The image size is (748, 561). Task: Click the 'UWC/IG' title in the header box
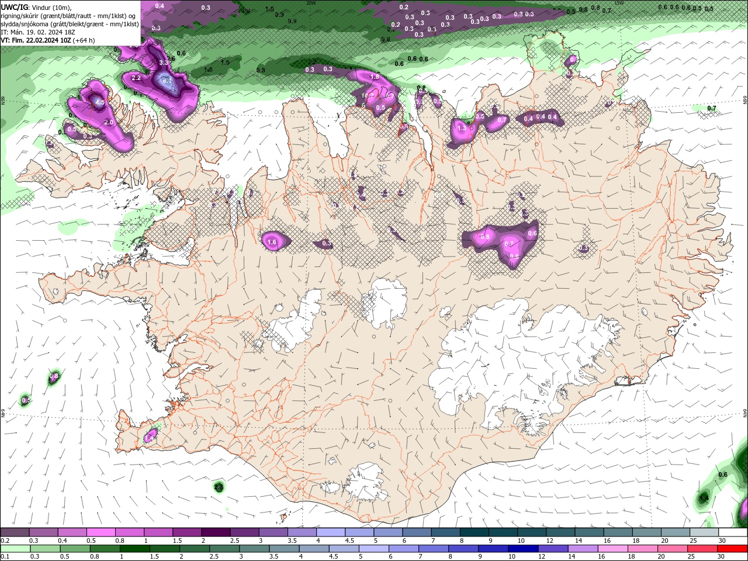pos(14,7)
